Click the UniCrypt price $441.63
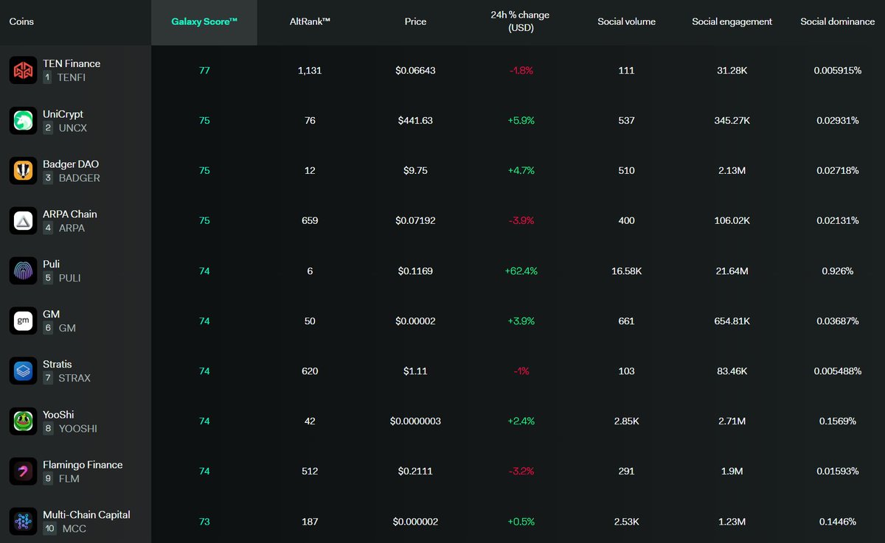Viewport: 885px width, 543px height. (415, 121)
